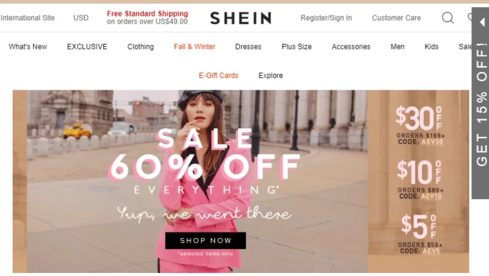Select the Plus Size menu item
The height and width of the screenshot is (276, 489).
(296, 47)
